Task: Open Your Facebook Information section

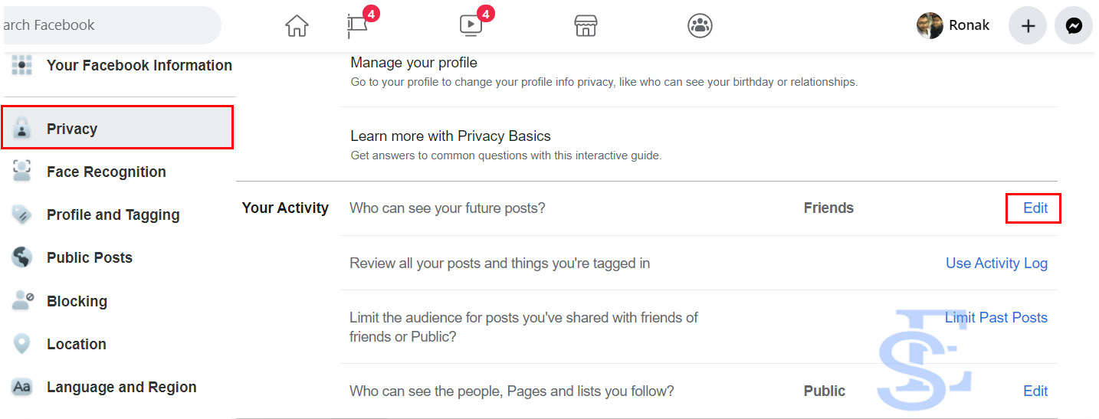Action: (x=139, y=65)
